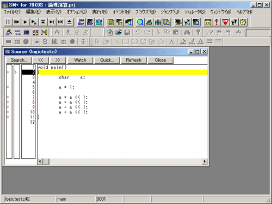Open the I/O Panel monitor icon
This screenshot has height=204, width=272.
click(x=26, y=32)
